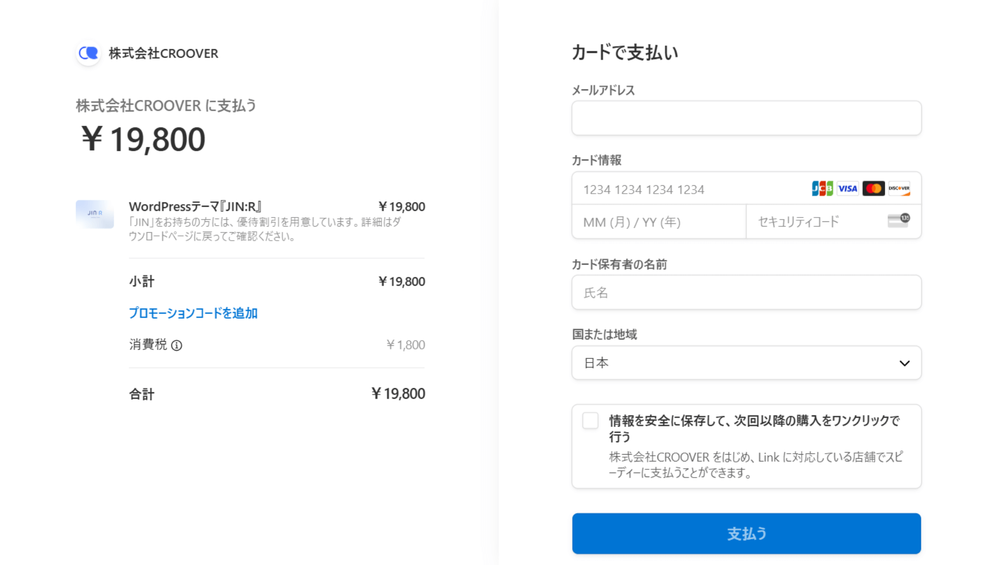Focus the cardholder 氏名 name field
The image size is (1006, 565).
747,292
